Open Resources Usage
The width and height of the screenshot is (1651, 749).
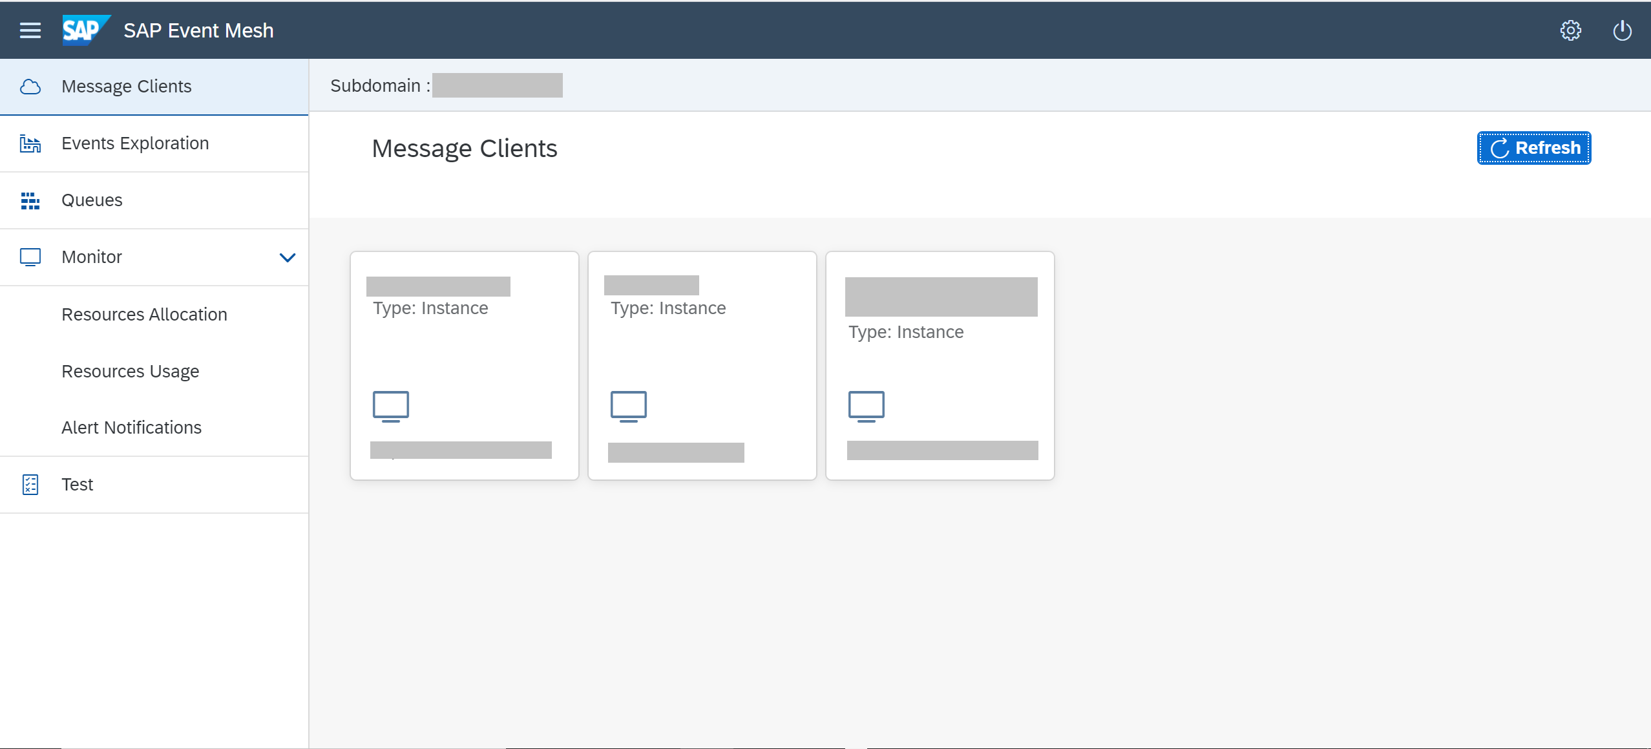coord(154,371)
